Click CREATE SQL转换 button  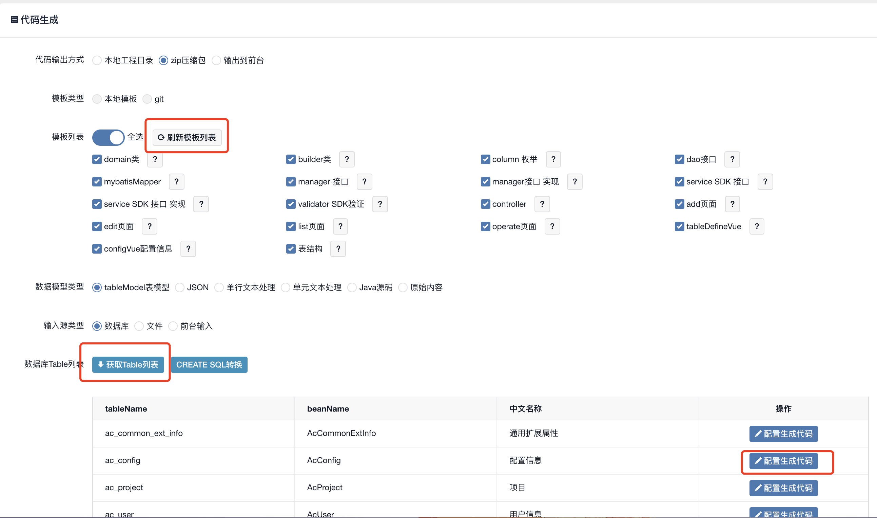(209, 364)
